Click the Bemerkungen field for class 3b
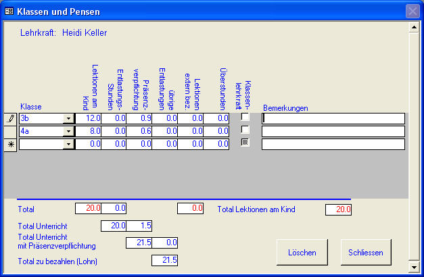Screen dimensions: 424x277 pos(333,118)
